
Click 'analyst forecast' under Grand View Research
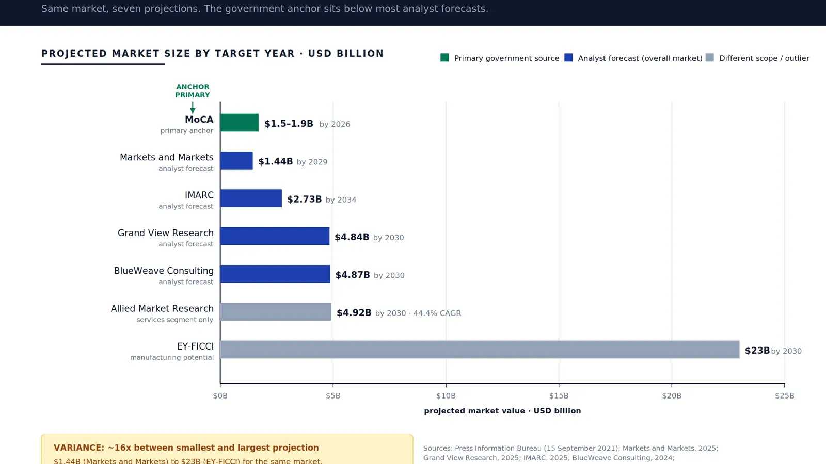(186, 244)
